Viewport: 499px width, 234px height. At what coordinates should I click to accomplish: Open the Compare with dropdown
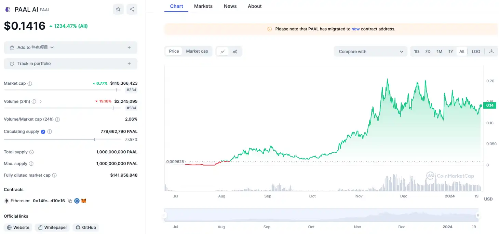[x=371, y=52]
